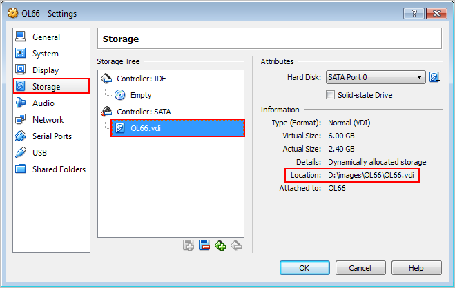Click the add CD/DVD attachment icon
This screenshot has width=455, height=288.
point(188,245)
